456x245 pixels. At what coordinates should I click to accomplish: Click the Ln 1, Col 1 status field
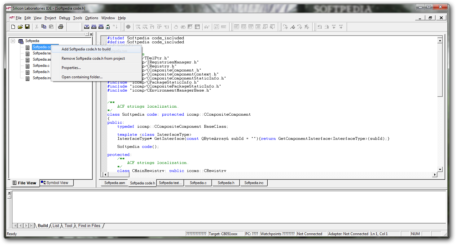pyautogui.click(x=385, y=234)
